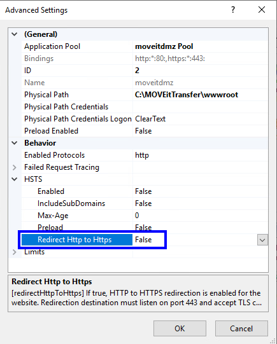Expand Failed Request Tracing node
This screenshot has height=344, width=277.
[15, 167]
